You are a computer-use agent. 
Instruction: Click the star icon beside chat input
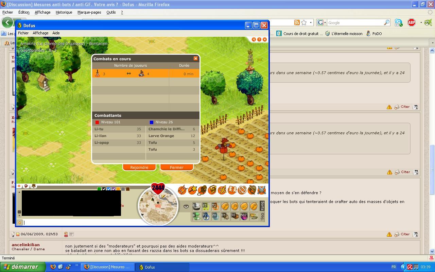pos(20,223)
